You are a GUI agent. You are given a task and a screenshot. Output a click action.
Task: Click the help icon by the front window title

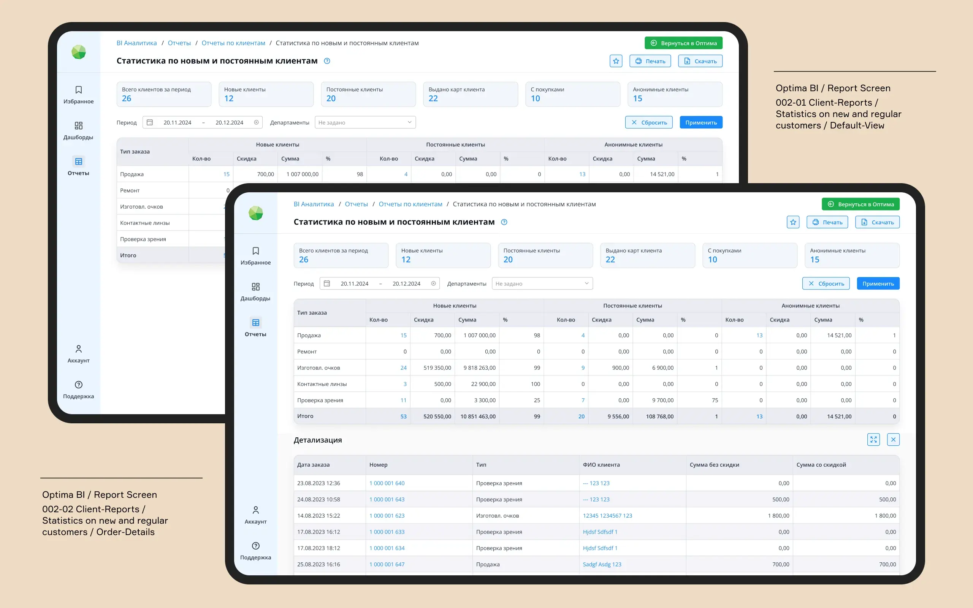tap(504, 222)
